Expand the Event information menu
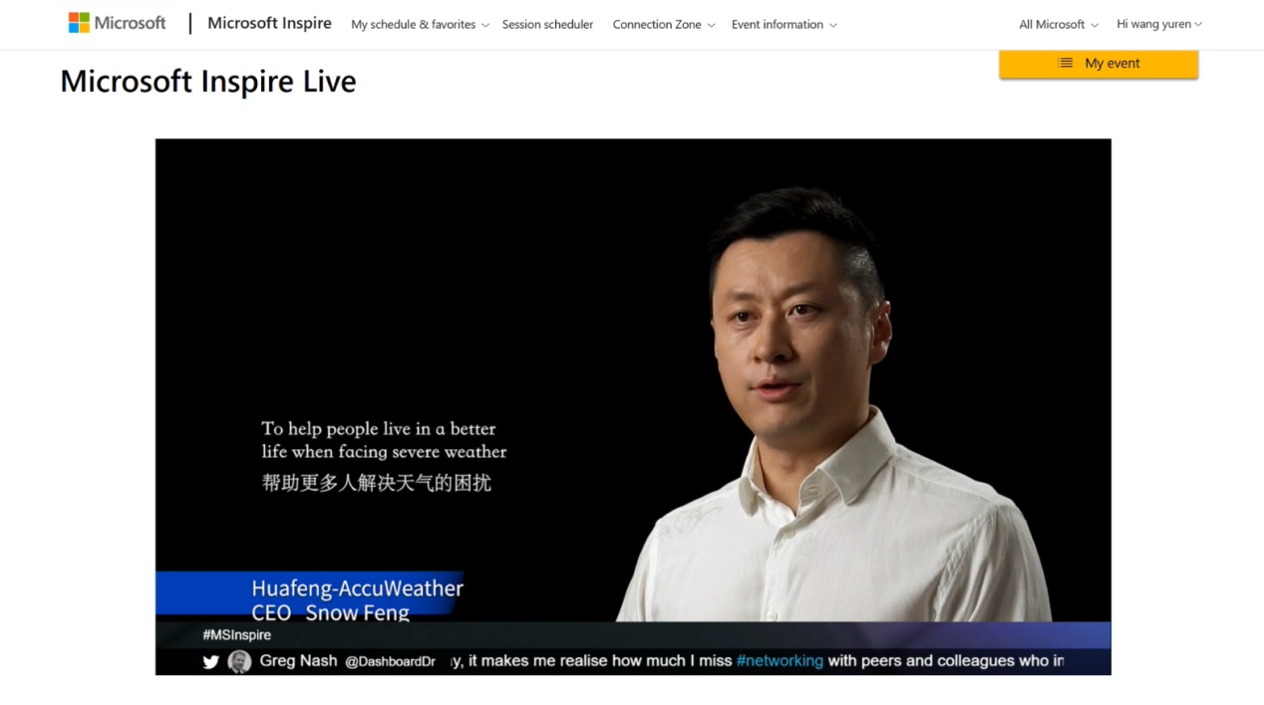This screenshot has height=705, width=1264. pyautogui.click(x=785, y=24)
